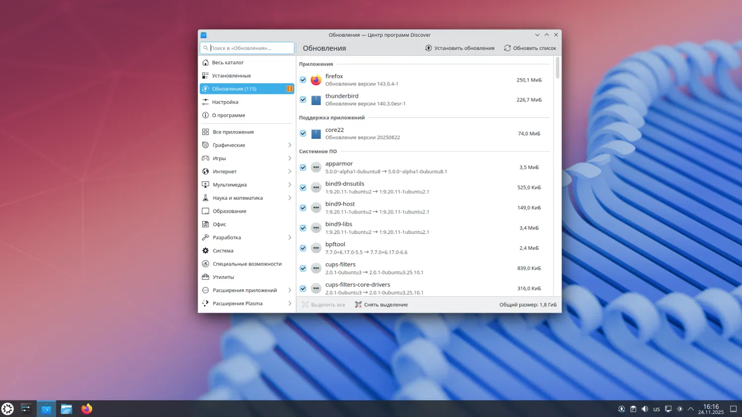The height and width of the screenshot is (417, 742).
Task: Open О программе in the sidebar
Action: pos(247,115)
